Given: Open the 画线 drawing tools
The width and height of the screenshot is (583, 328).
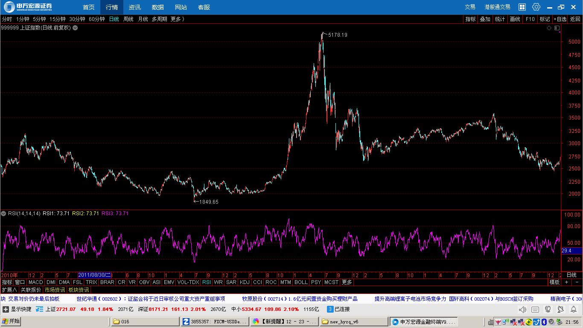Looking at the screenshot, I should coord(515,19).
